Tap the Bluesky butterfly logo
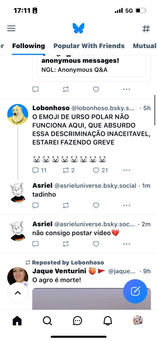The width and height of the screenshot is (157, 341). pos(78,28)
